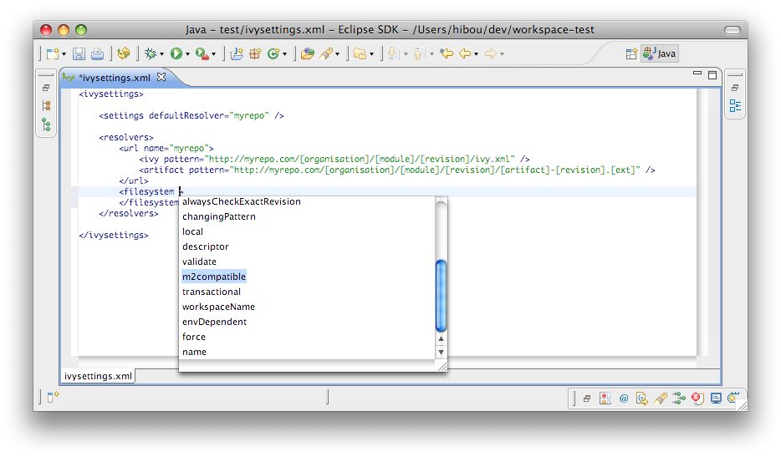The height and width of the screenshot is (457, 781).
Task: Expand the Run button dropdown arrow
Action: (188, 54)
